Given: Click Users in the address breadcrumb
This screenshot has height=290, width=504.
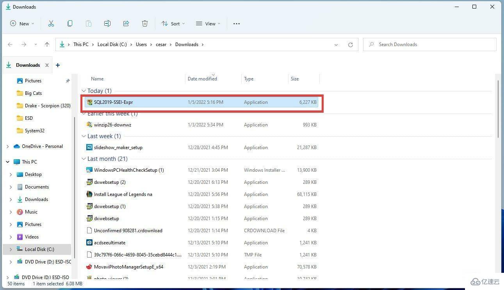Looking at the screenshot, I should coord(141,44).
